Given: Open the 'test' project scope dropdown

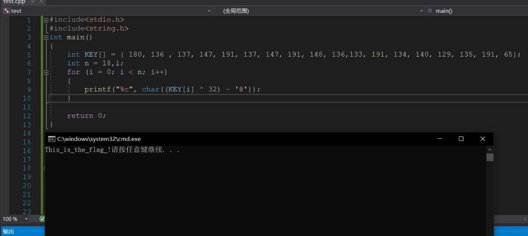Looking at the screenshot, I should tap(107, 11).
